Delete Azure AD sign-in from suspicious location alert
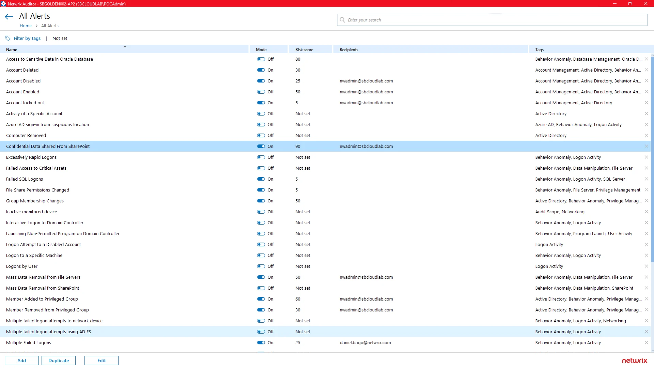654x368 pixels. pos(646,124)
